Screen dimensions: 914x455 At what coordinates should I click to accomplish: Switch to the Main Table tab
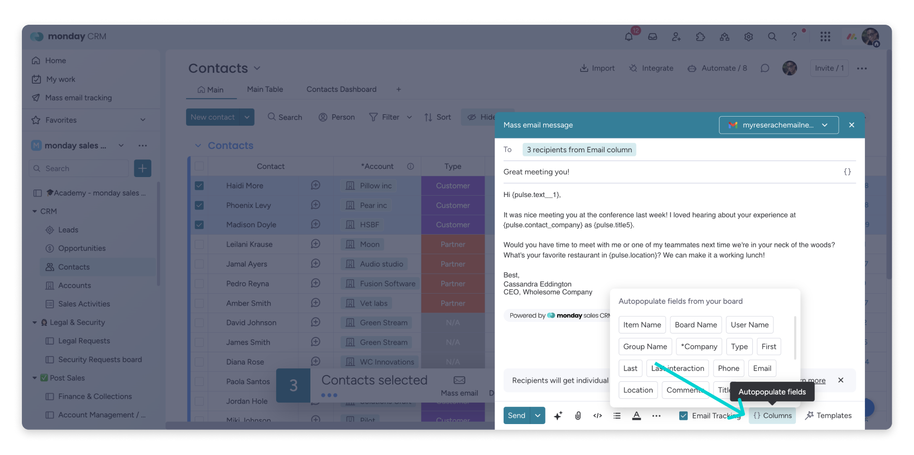(x=265, y=89)
